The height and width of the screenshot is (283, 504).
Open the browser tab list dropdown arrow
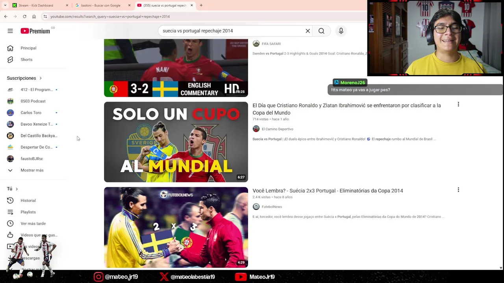pos(5,5)
